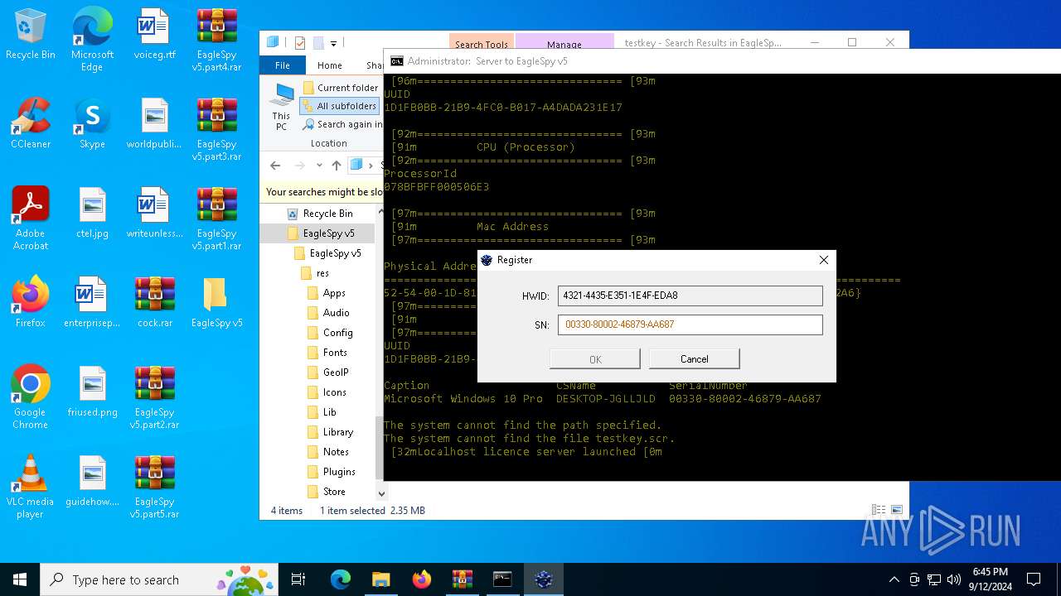The image size is (1061, 596).
Task: Show hidden system tray icons
Action: tap(894, 579)
